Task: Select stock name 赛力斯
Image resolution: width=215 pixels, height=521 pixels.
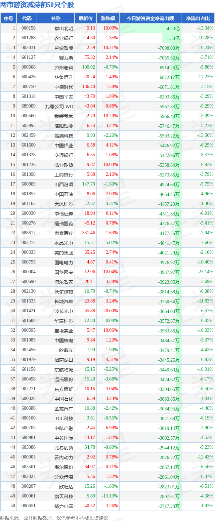Action: pos(66,57)
